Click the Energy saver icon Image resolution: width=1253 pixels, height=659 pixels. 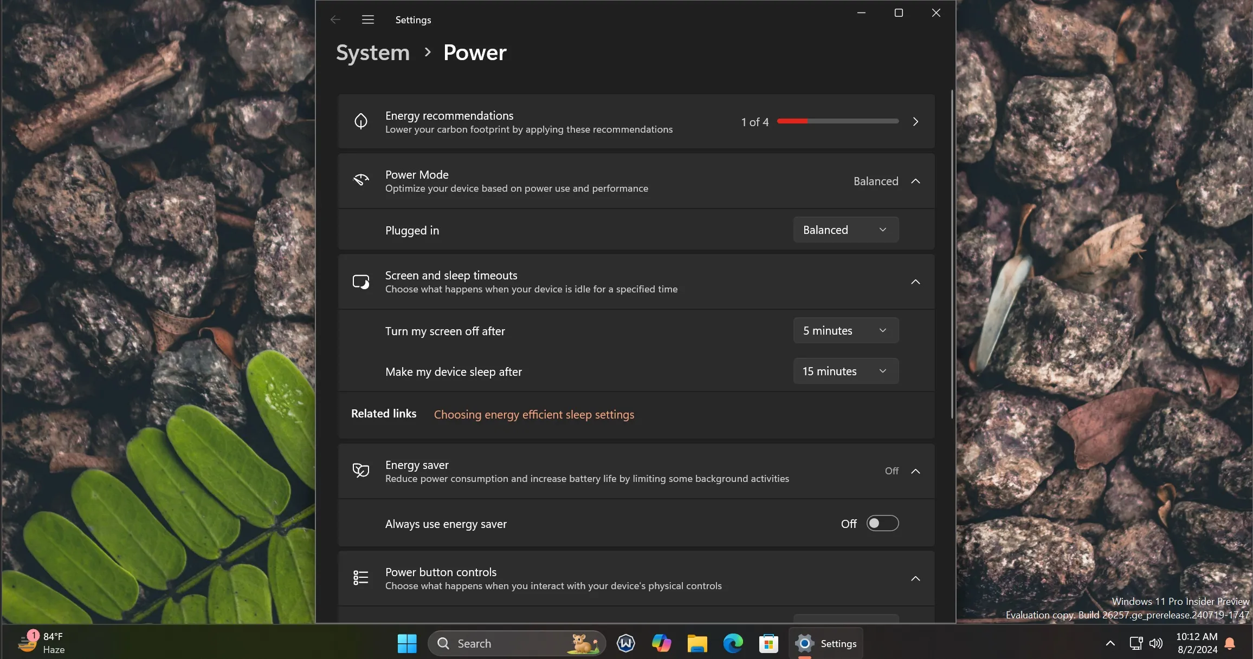point(360,470)
